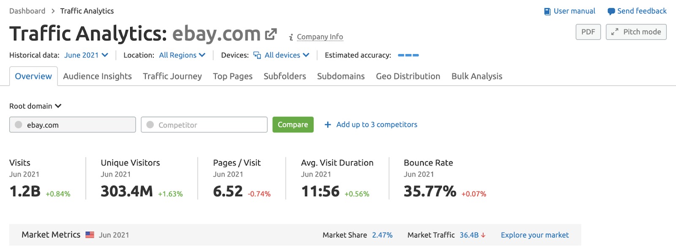Image resolution: width=676 pixels, height=251 pixels.
Task: Click the US flag in Market Metrics
Action: (x=90, y=235)
